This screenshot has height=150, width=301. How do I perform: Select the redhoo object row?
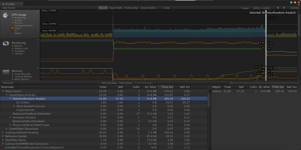pyautogui.click(x=254, y=91)
